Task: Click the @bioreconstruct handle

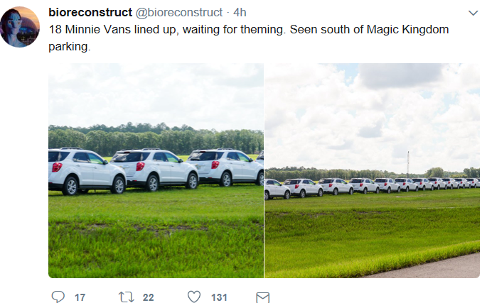Action: click(179, 13)
